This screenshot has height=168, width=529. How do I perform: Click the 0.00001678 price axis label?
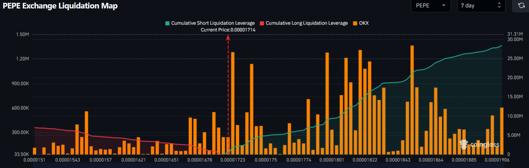coord(200,160)
